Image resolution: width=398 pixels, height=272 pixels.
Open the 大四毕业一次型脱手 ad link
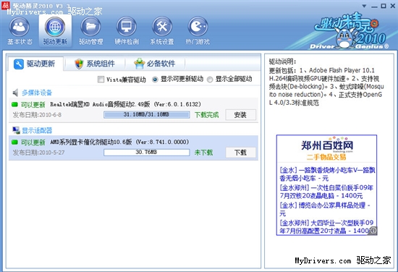coord(326,226)
